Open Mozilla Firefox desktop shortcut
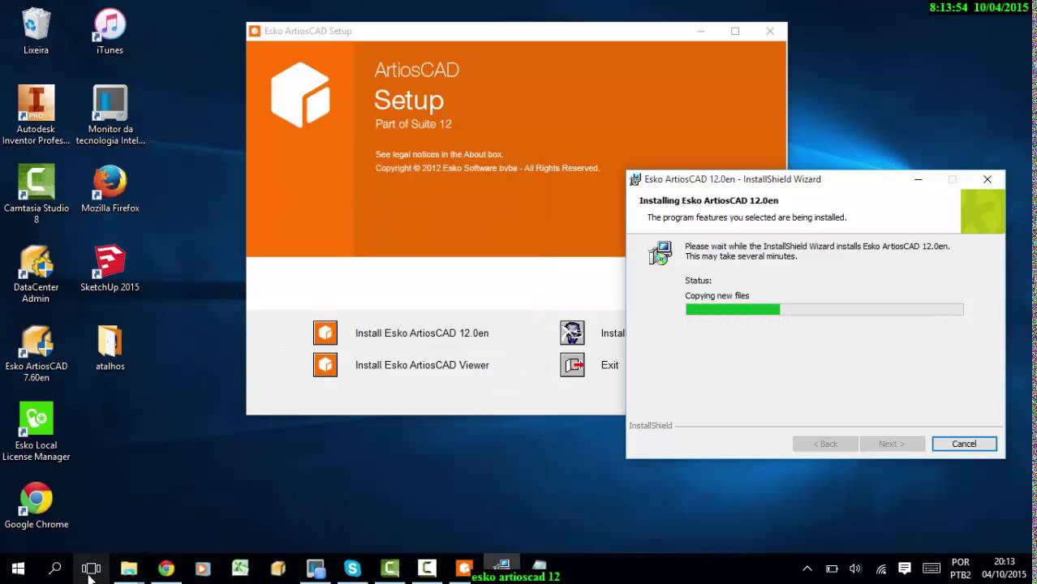1037x584 pixels. tap(110, 189)
